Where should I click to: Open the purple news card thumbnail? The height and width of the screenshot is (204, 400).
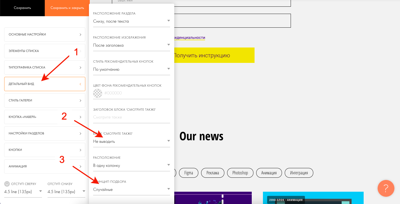[213, 198]
